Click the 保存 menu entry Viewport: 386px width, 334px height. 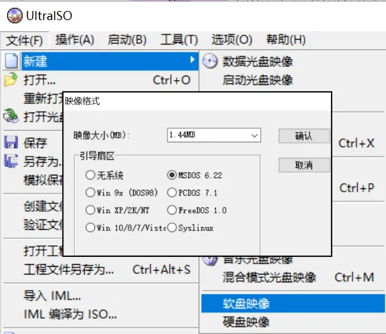[35, 143]
